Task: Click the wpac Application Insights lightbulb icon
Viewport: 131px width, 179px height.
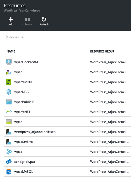Action: [x=9, y=72]
